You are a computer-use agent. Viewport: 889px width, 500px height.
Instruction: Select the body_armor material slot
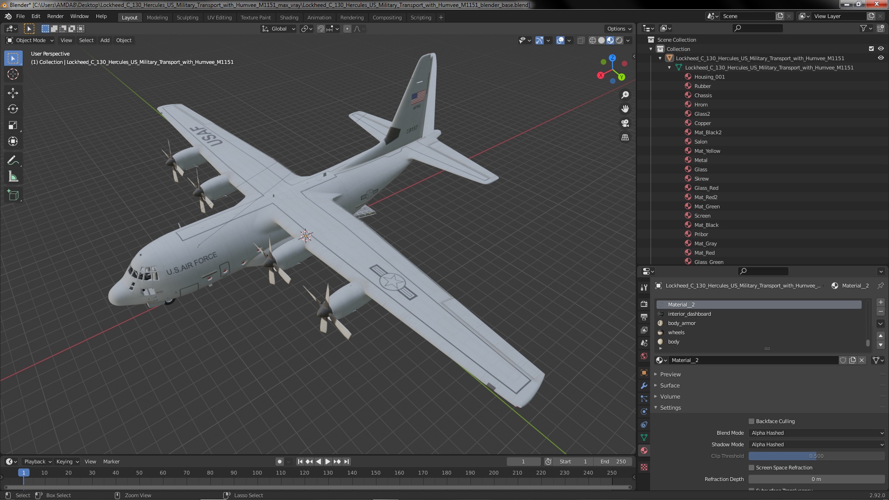coord(759,323)
